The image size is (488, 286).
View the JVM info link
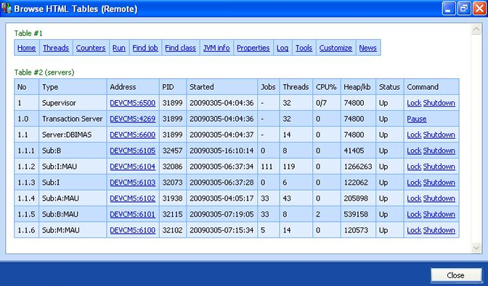pos(216,48)
